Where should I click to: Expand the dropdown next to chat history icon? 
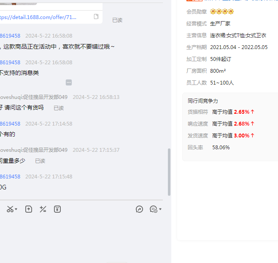coord(160,210)
